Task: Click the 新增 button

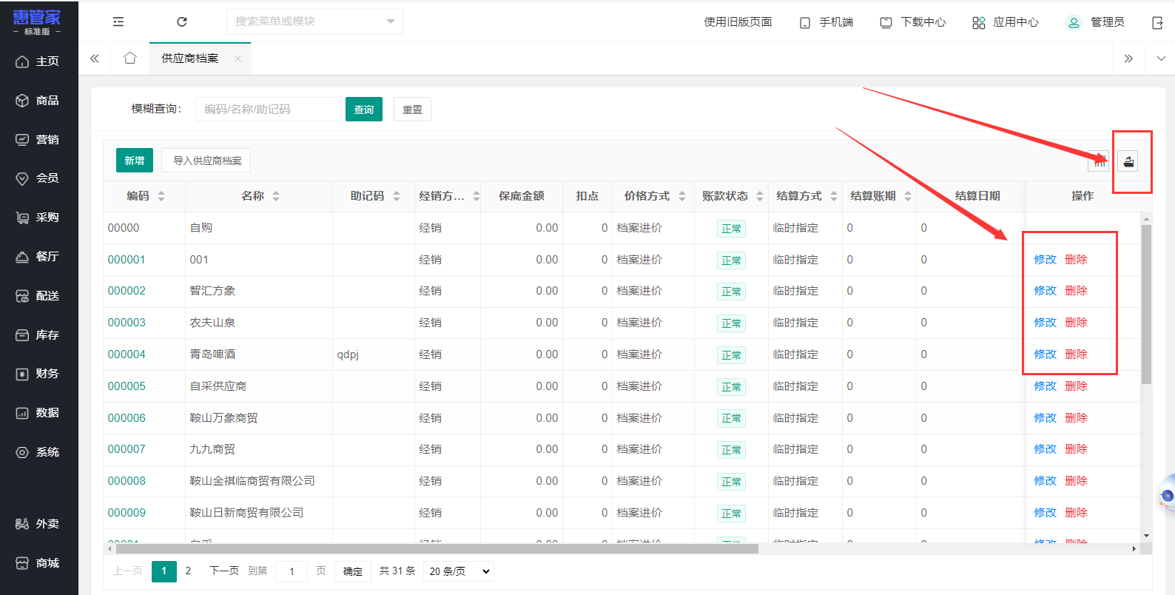Action: click(x=135, y=161)
